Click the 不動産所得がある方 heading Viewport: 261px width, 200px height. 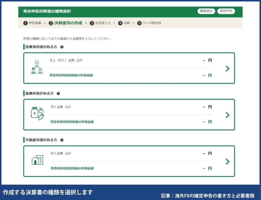41,140
